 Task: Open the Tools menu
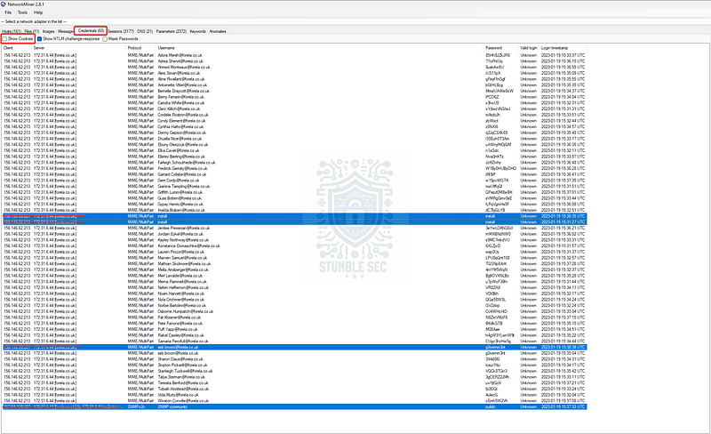point(23,12)
